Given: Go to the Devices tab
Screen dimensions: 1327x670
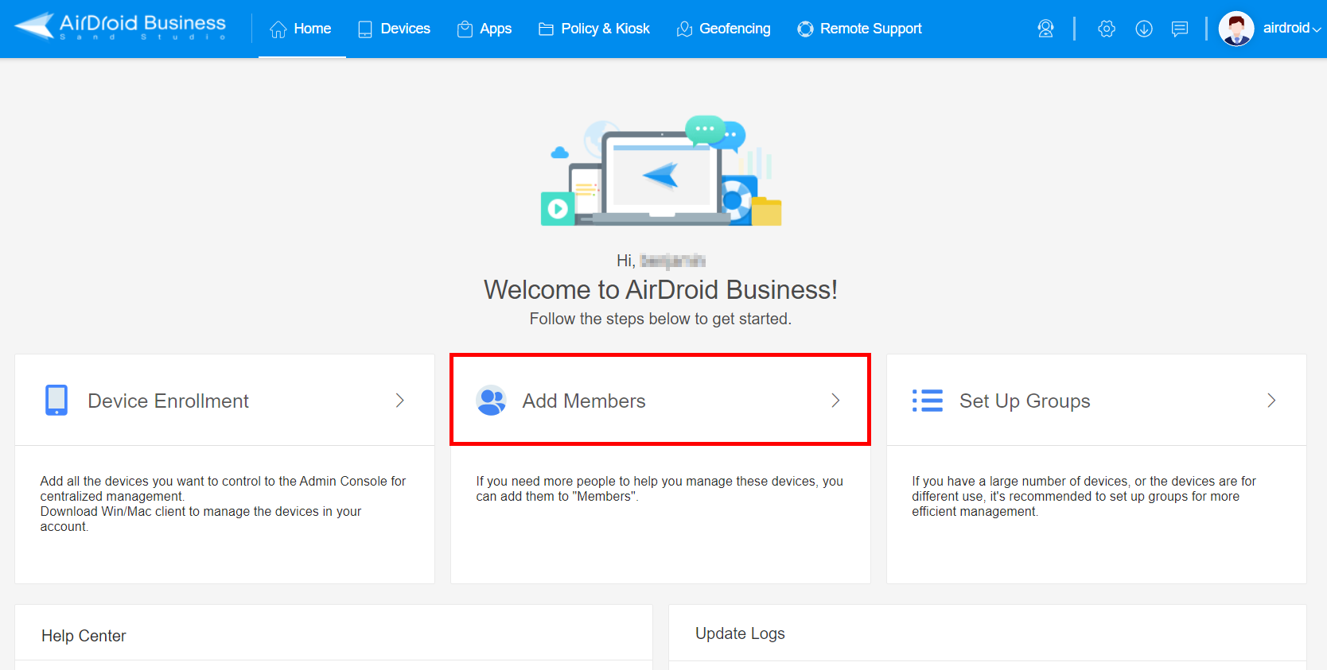Looking at the screenshot, I should pos(394,29).
